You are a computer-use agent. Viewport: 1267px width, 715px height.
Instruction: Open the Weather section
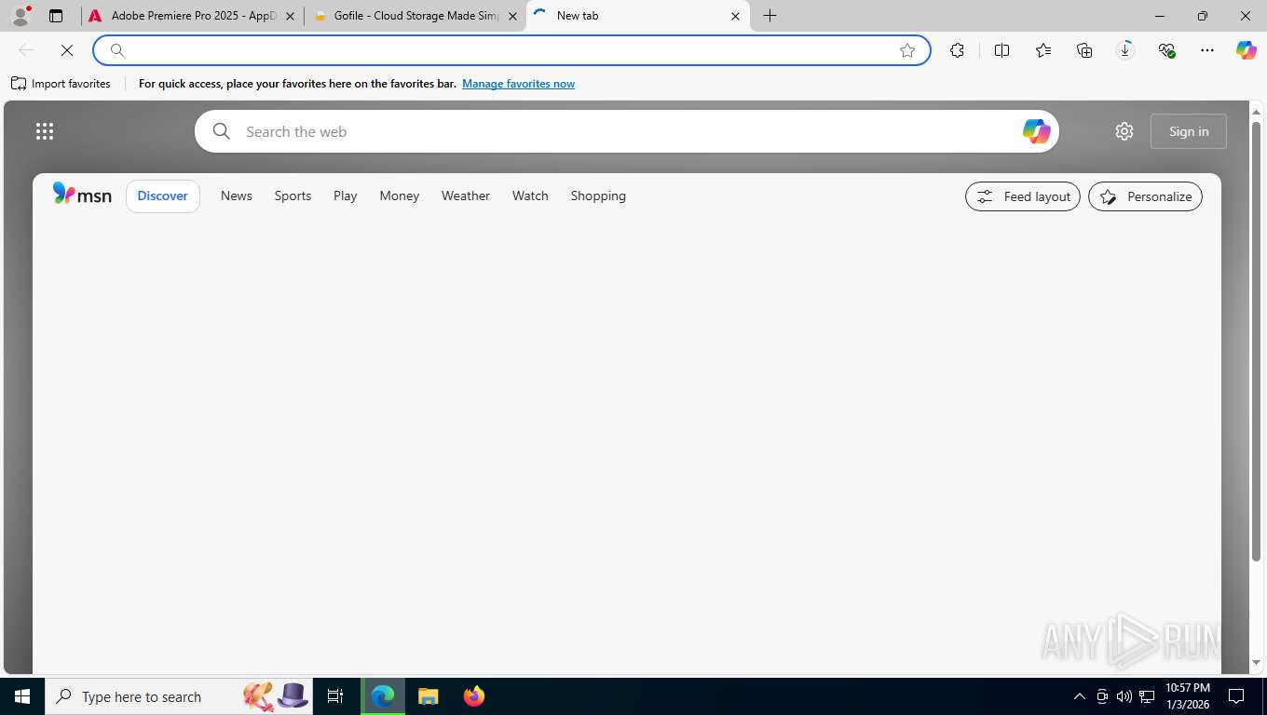coord(466,196)
